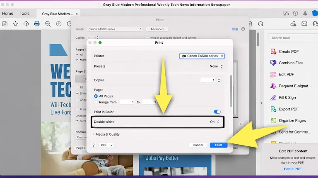Select the All pages radio in the background dialog
The height and width of the screenshot is (178, 318).
pyautogui.click(x=77, y=55)
